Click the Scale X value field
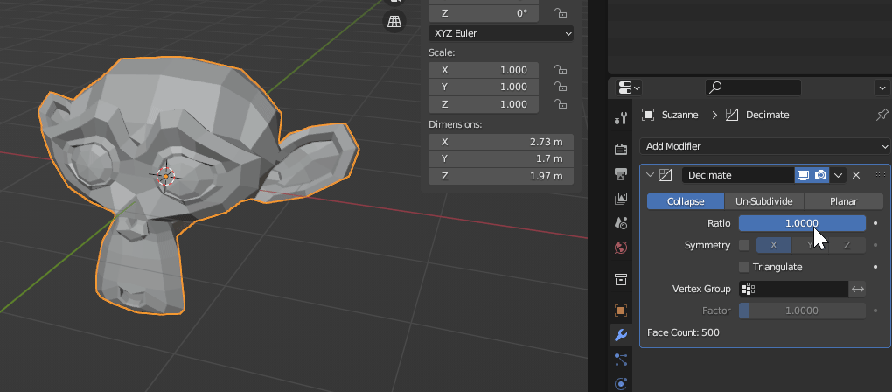The height and width of the screenshot is (392, 892). [x=484, y=70]
